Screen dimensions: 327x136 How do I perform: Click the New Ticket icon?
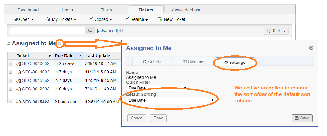pos(160,19)
